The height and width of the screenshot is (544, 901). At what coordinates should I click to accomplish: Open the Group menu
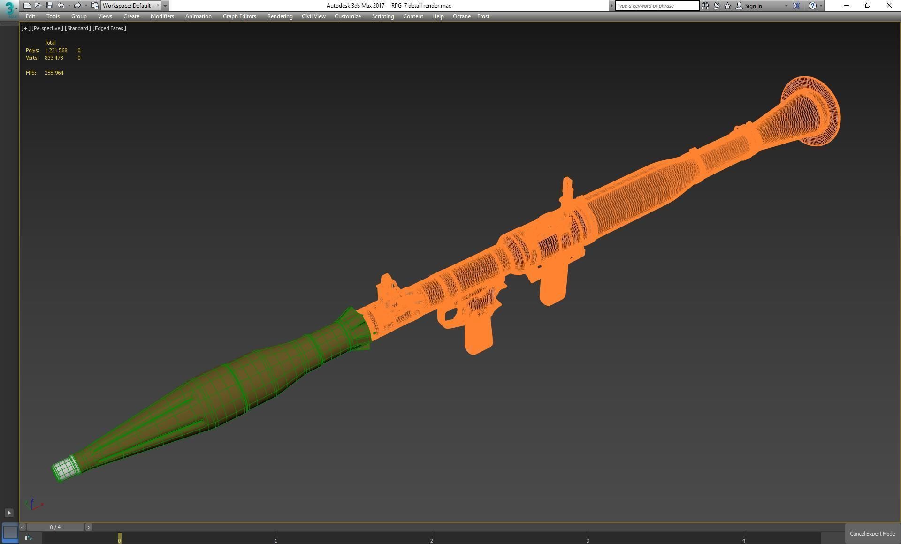tap(79, 16)
